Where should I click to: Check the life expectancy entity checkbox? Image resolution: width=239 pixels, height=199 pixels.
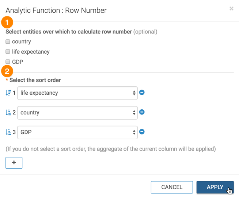[8, 52]
